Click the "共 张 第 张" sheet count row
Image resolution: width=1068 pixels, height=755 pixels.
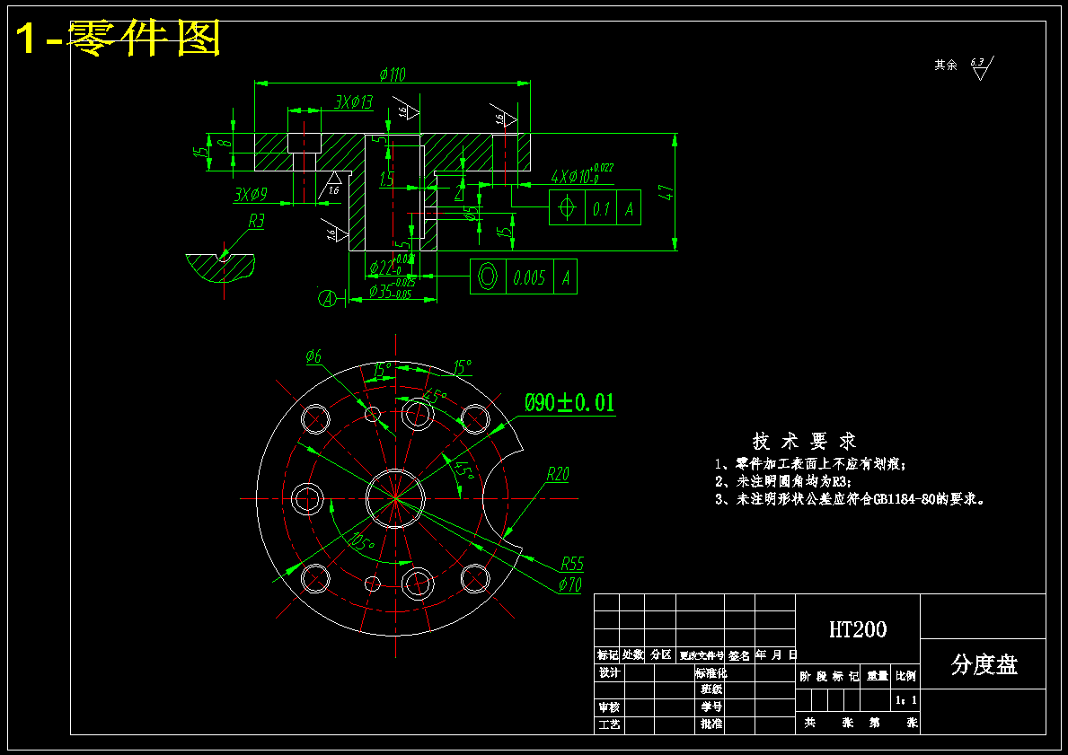(x=858, y=723)
